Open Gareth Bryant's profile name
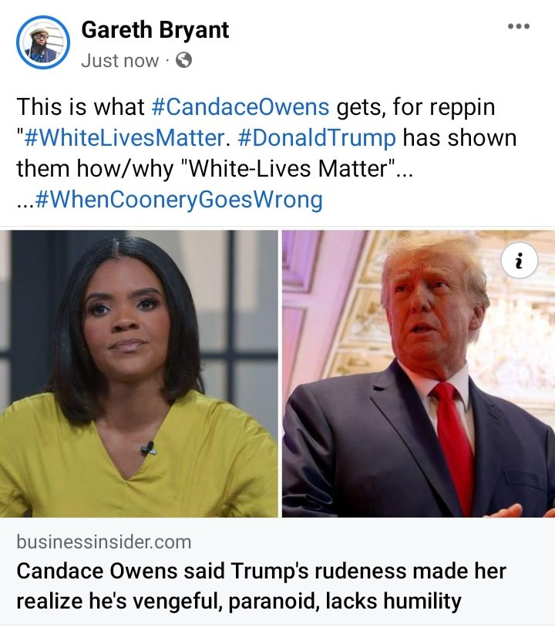555x634 pixels. pos(155,30)
